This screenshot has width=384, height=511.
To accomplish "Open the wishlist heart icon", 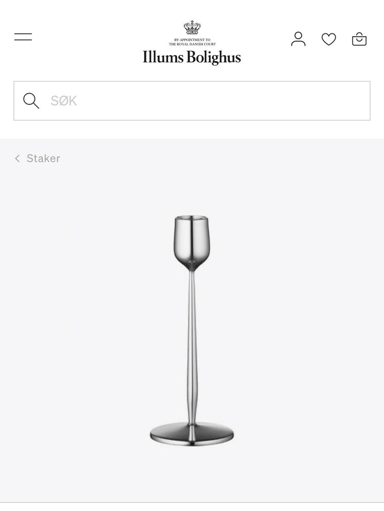I will pyautogui.click(x=329, y=39).
